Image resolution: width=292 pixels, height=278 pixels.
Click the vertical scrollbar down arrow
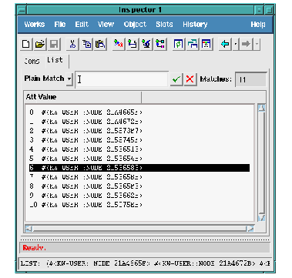pos(261,218)
